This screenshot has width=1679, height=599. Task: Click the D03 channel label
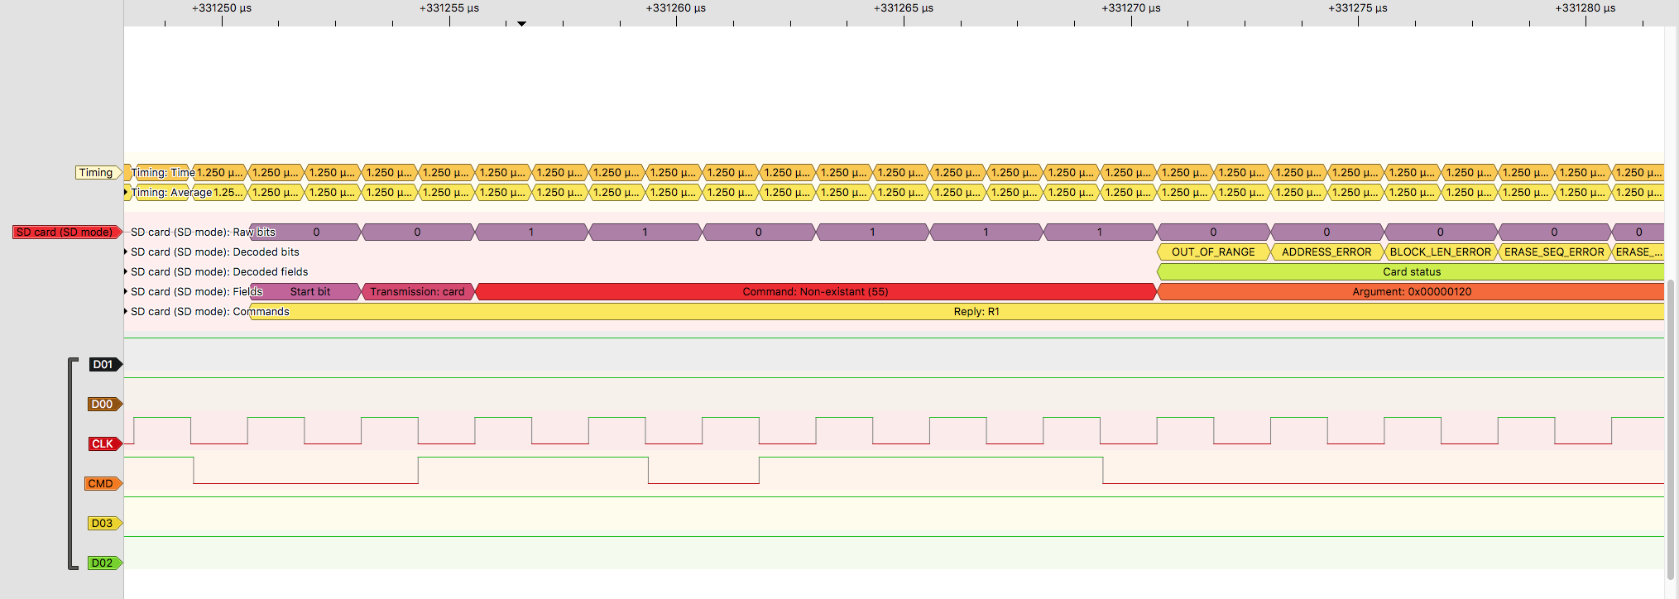[x=104, y=524]
